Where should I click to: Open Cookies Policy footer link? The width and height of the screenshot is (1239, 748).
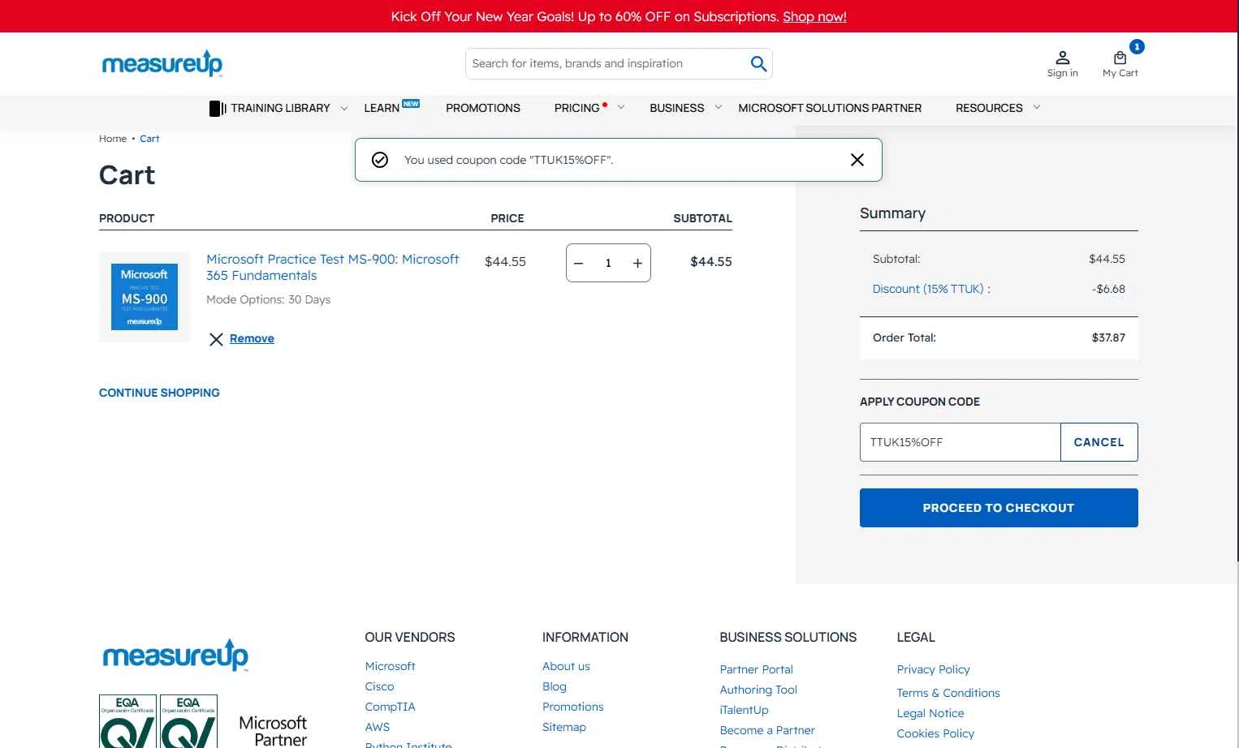[x=935, y=733]
